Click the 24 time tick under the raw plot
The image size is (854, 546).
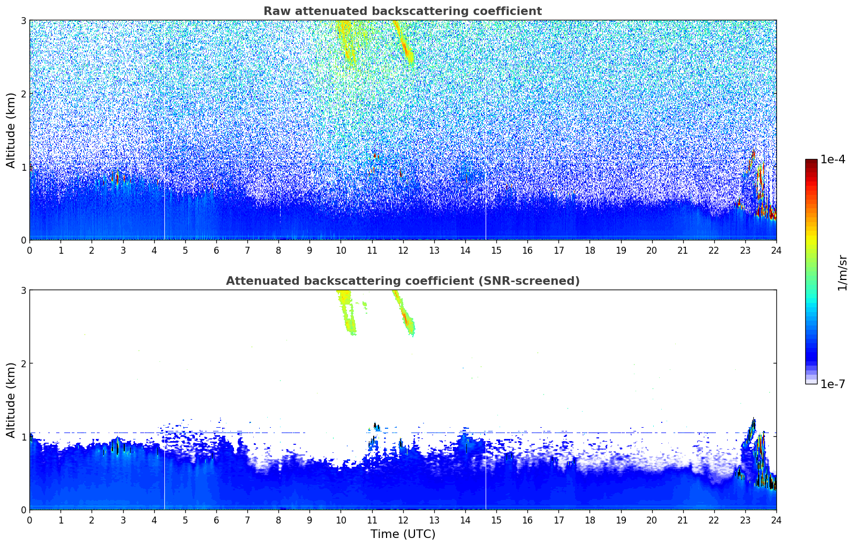click(776, 250)
